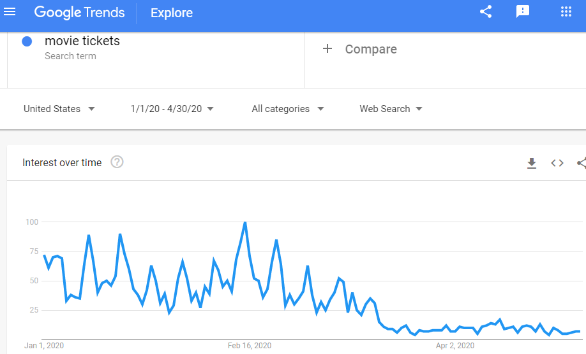Click the Interest over time heading

coord(62,163)
